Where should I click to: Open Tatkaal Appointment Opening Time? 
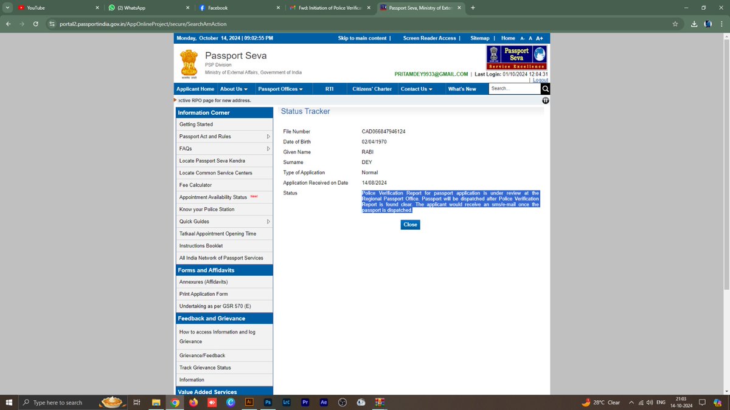click(x=218, y=234)
